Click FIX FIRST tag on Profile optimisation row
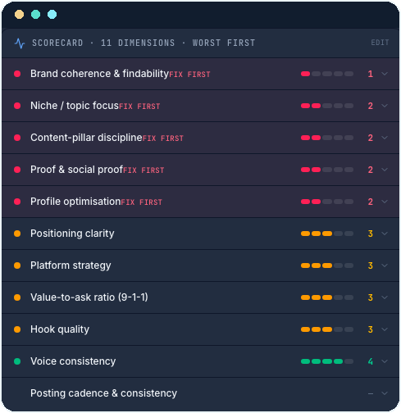Image resolution: width=401 pixels, height=413 pixels. click(x=142, y=202)
